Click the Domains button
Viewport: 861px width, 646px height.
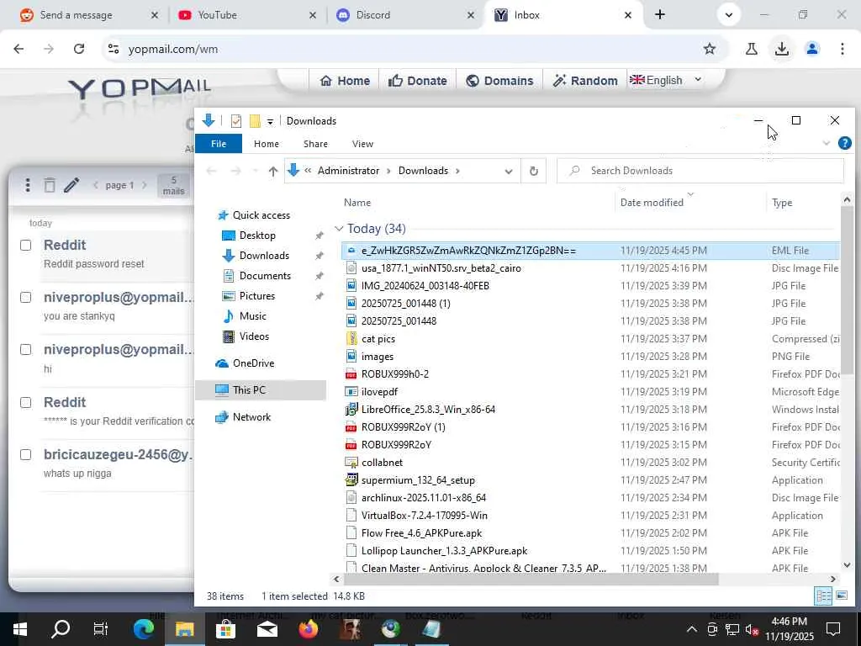tap(499, 81)
